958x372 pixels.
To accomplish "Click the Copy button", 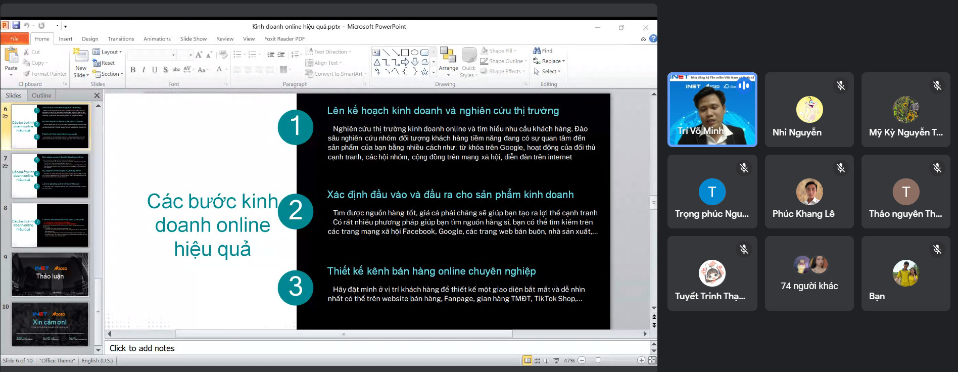I will click(x=35, y=63).
